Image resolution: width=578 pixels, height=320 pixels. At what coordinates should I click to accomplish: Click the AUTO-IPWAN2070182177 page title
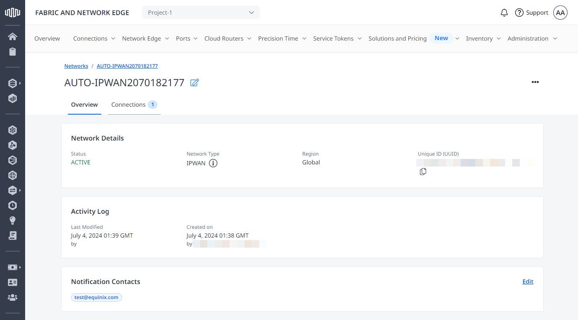pyautogui.click(x=124, y=82)
